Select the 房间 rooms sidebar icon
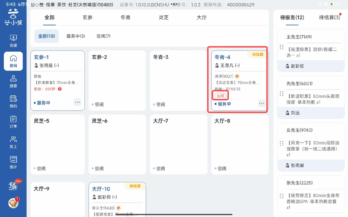This screenshot has height=217, width=348. click(13, 61)
